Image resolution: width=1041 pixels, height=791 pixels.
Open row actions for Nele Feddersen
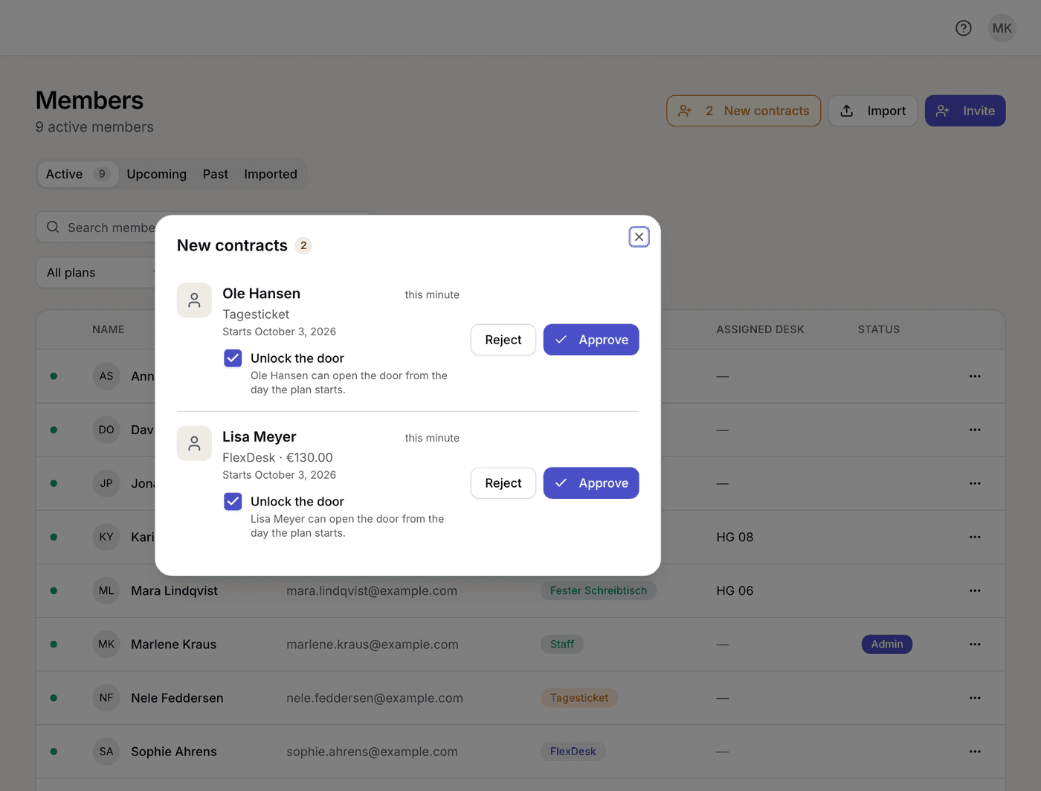tap(975, 698)
